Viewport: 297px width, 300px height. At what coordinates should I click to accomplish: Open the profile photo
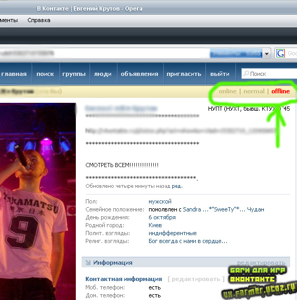(38, 201)
